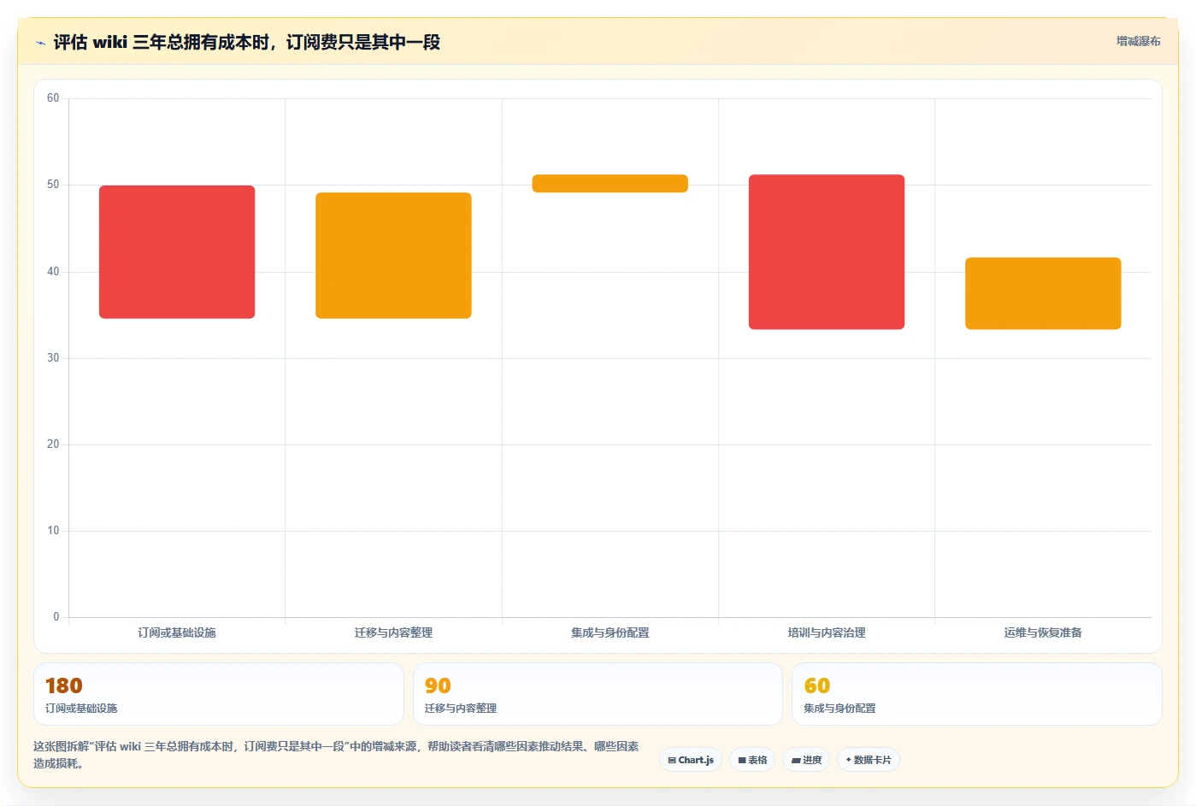Open the 180 订阅或基础设施 data card

pyautogui.click(x=219, y=694)
